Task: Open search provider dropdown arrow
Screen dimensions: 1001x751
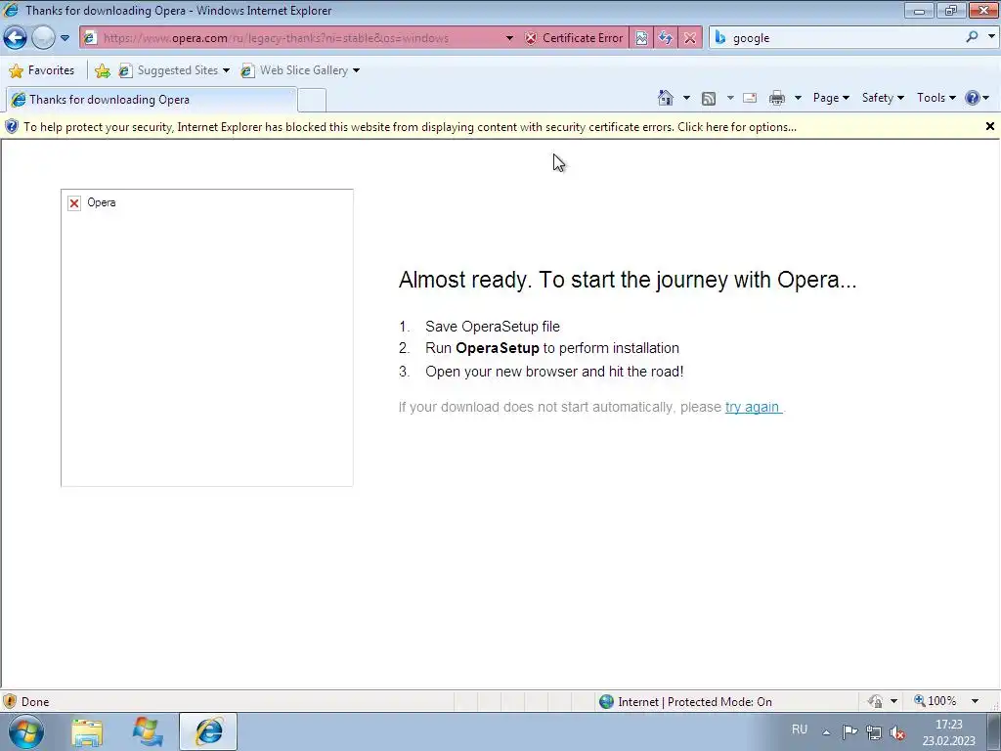Action: point(991,37)
